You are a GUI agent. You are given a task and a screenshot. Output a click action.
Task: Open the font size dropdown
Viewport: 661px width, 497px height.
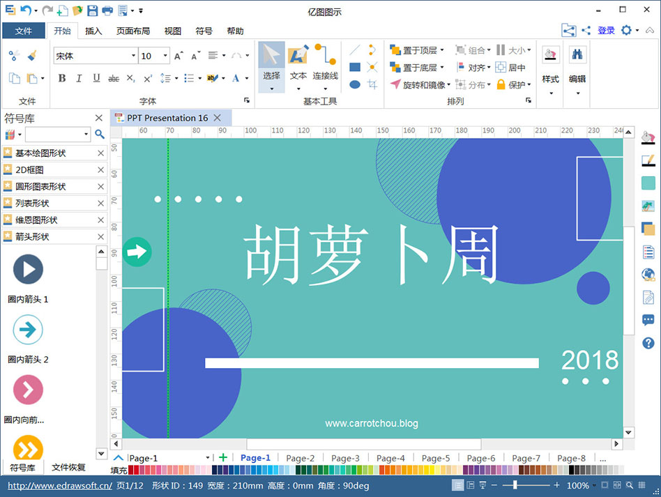click(x=165, y=56)
